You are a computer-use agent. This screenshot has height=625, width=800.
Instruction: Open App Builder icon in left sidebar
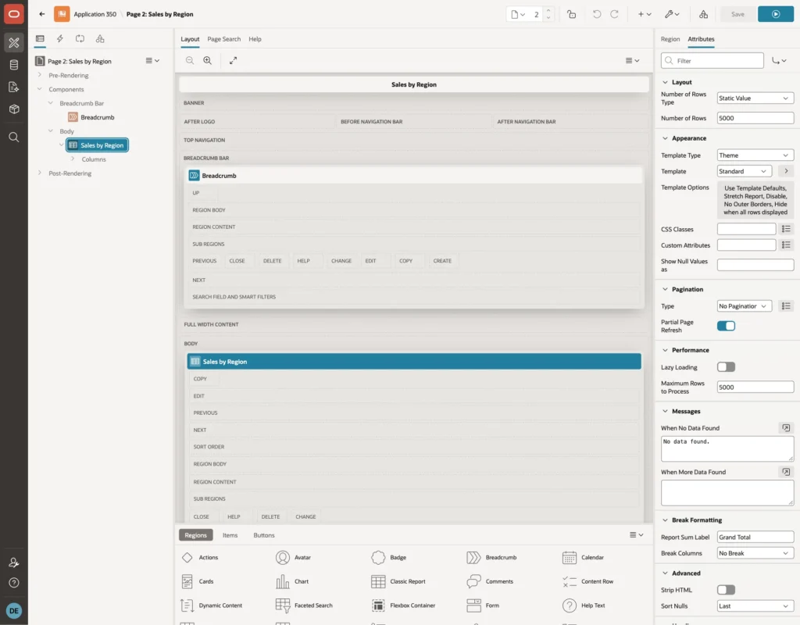coord(14,43)
